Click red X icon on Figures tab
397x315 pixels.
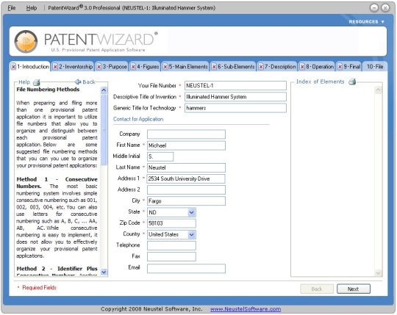tap(133, 67)
